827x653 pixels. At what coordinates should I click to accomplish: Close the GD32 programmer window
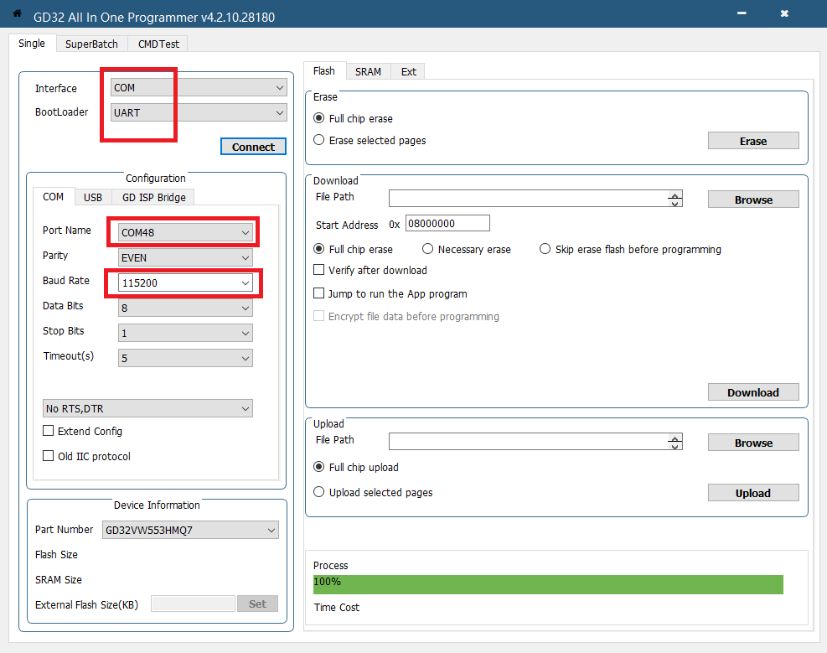[784, 13]
